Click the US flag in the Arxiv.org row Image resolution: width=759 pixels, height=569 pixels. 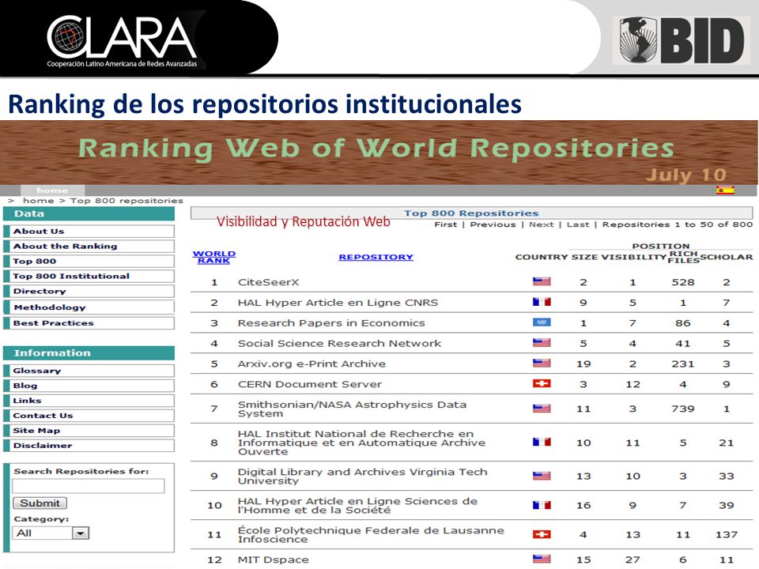coord(542,363)
